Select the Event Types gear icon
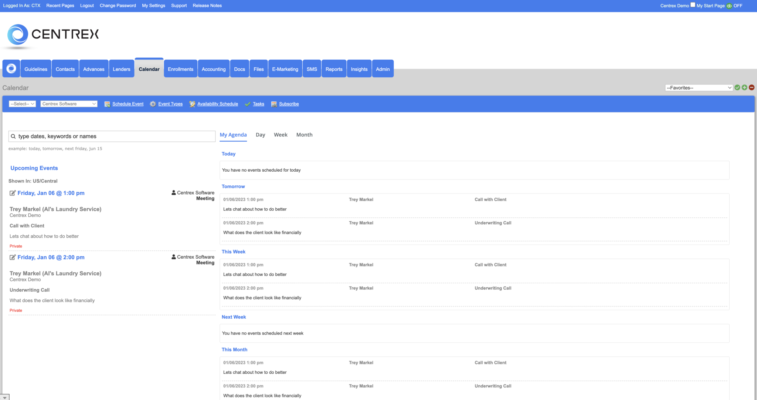Image resolution: width=757 pixels, height=400 pixels. [153, 104]
